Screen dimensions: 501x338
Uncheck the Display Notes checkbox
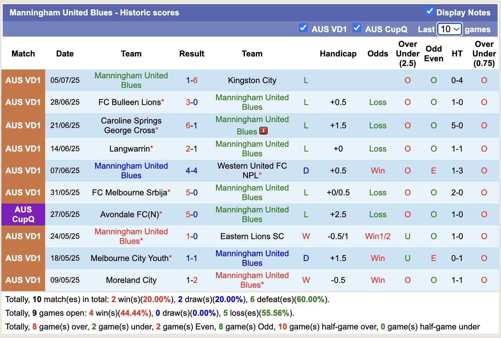pyautogui.click(x=430, y=11)
